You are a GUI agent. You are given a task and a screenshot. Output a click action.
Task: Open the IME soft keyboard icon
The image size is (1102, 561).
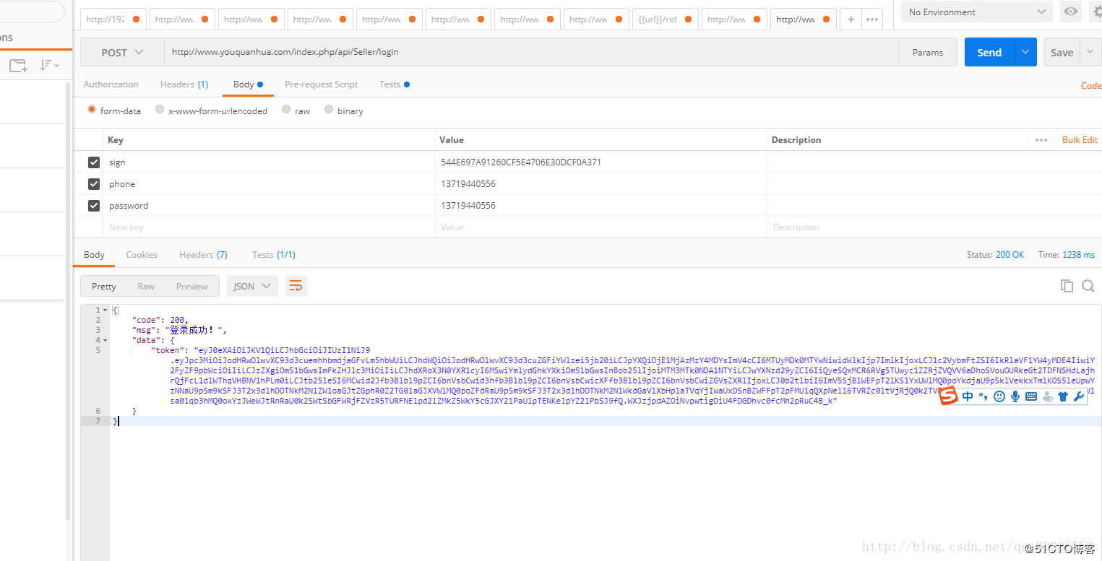click(1031, 396)
